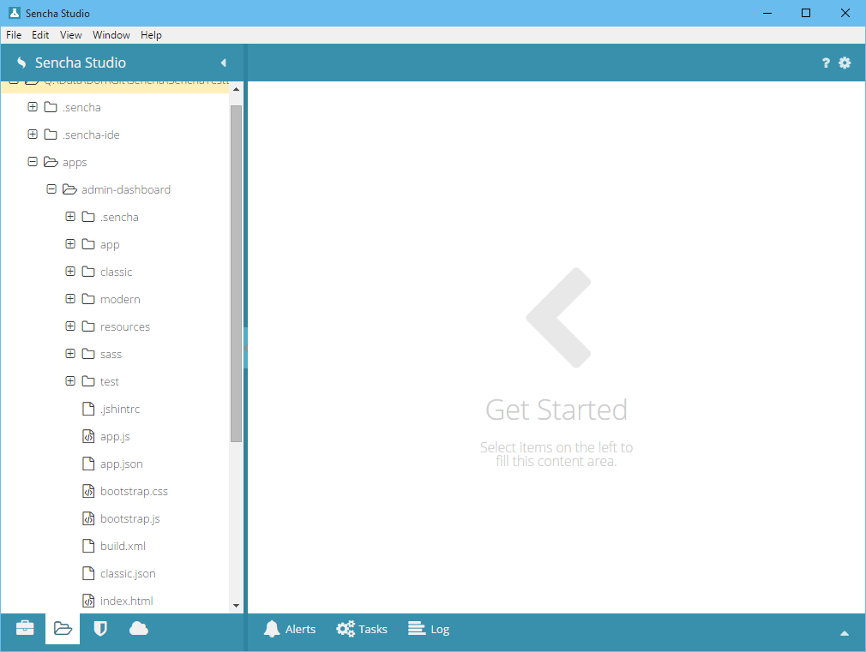Select the bootstrap.js file name
The image size is (866, 652).
(x=130, y=519)
